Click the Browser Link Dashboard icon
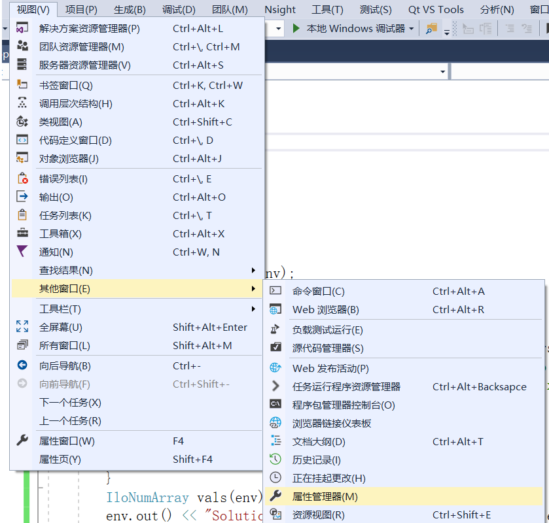This screenshot has width=549, height=523. (x=275, y=422)
